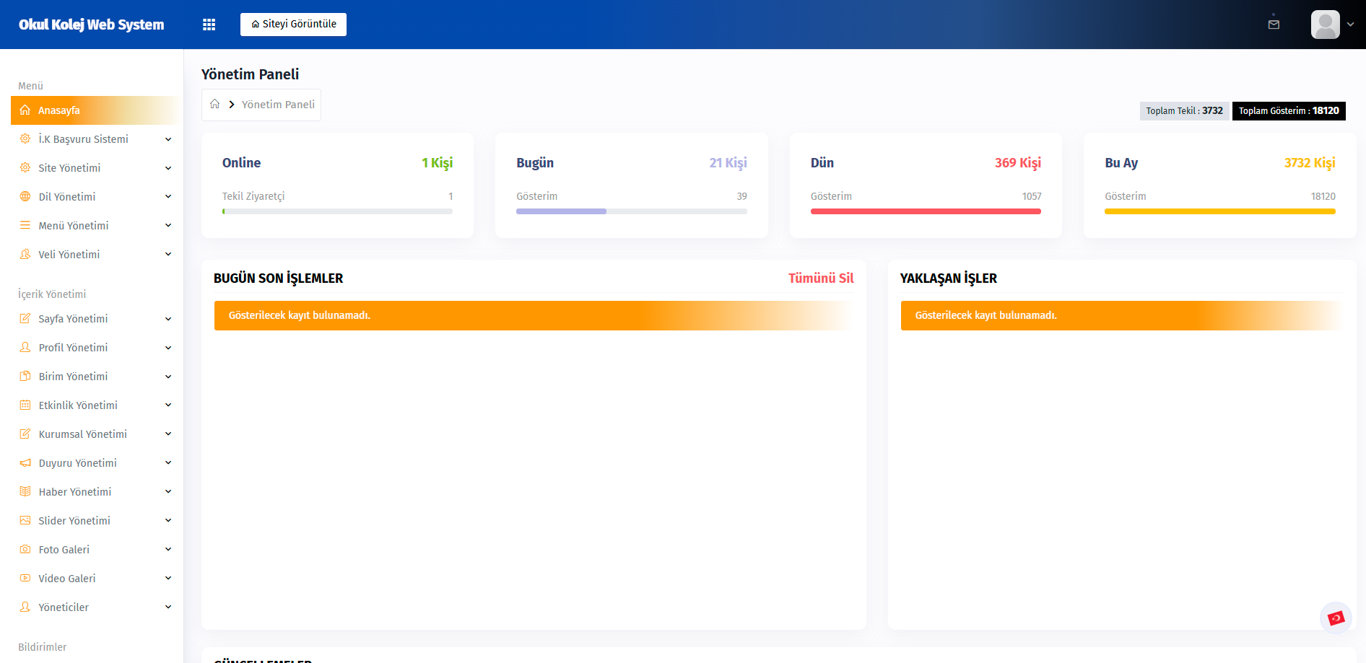1366x663 pixels.
Task: Expand the Site Yönetimi chevron
Action: (x=168, y=168)
